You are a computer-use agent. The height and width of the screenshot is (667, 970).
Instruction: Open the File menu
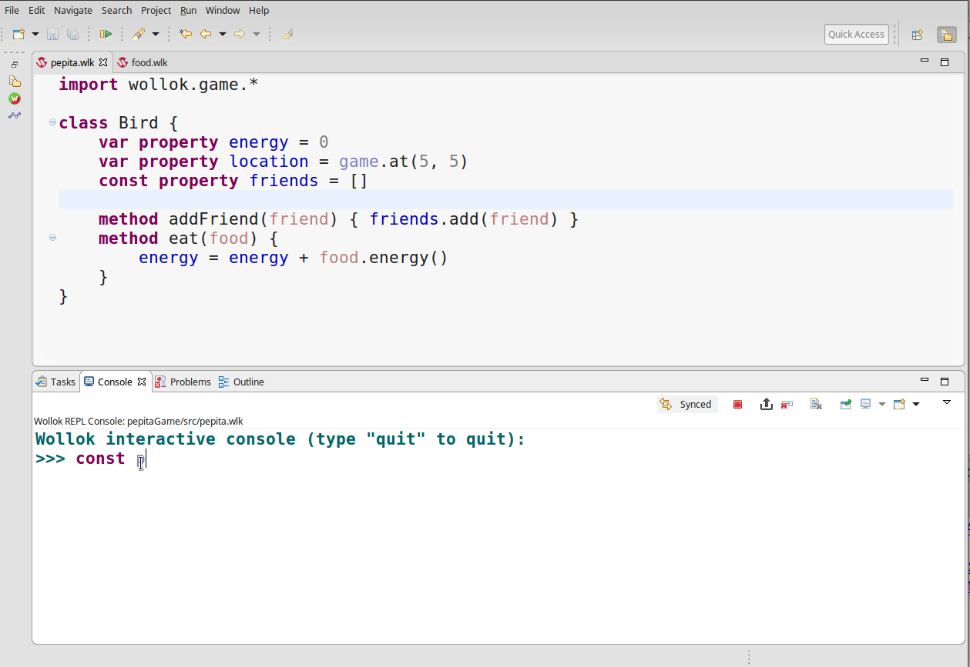pyautogui.click(x=12, y=10)
